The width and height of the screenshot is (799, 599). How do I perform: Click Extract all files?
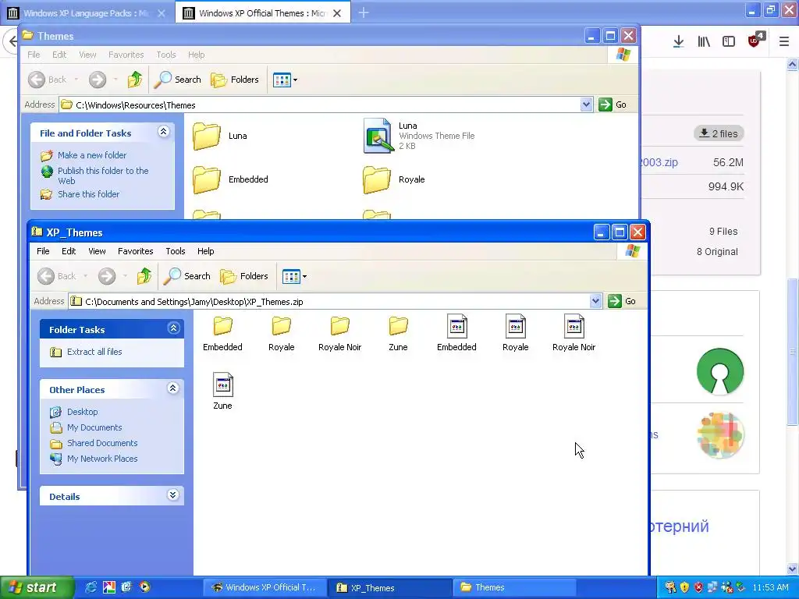tap(86, 352)
